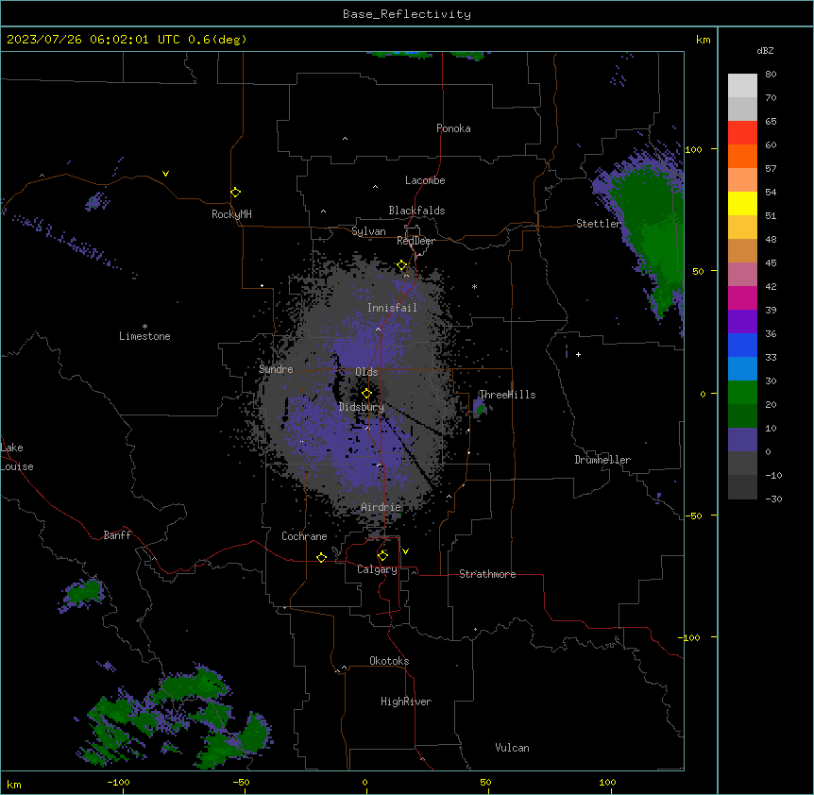The width and height of the screenshot is (814, 795).
Task: Click the Sundre town label
Action: pyautogui.click(x=276, y=369)
